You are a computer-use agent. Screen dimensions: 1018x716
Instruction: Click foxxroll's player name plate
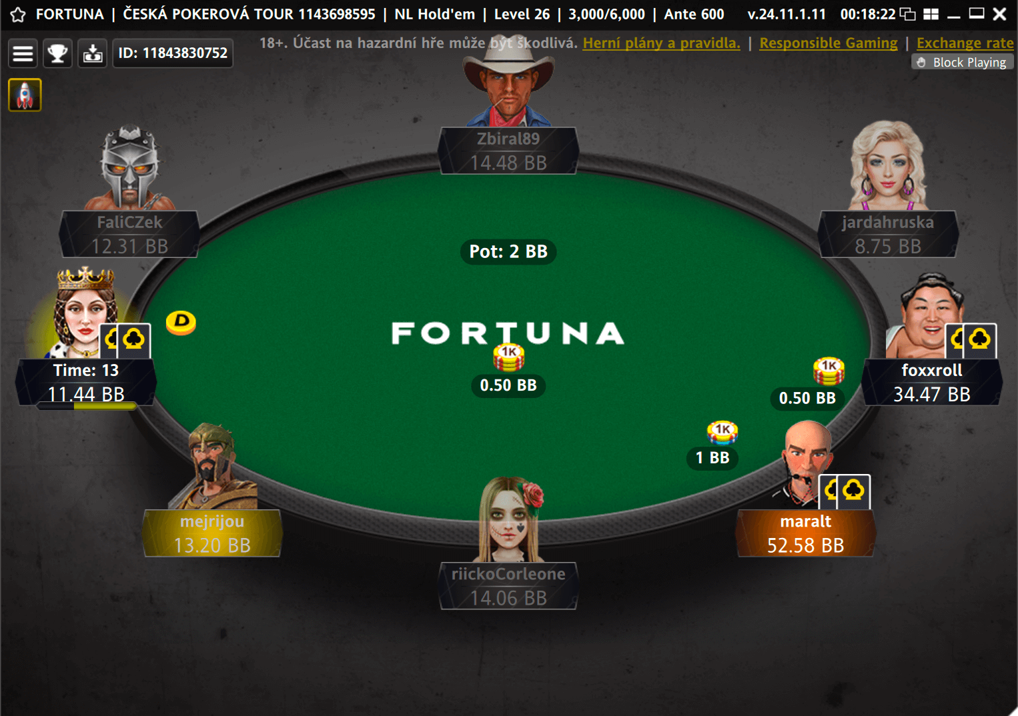click(x=932, y=382)
